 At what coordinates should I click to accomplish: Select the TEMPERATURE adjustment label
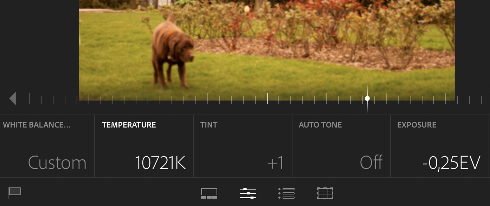click(x=129, y=125)
